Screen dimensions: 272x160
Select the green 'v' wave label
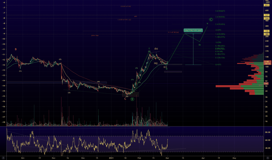(x=207, y=24)
